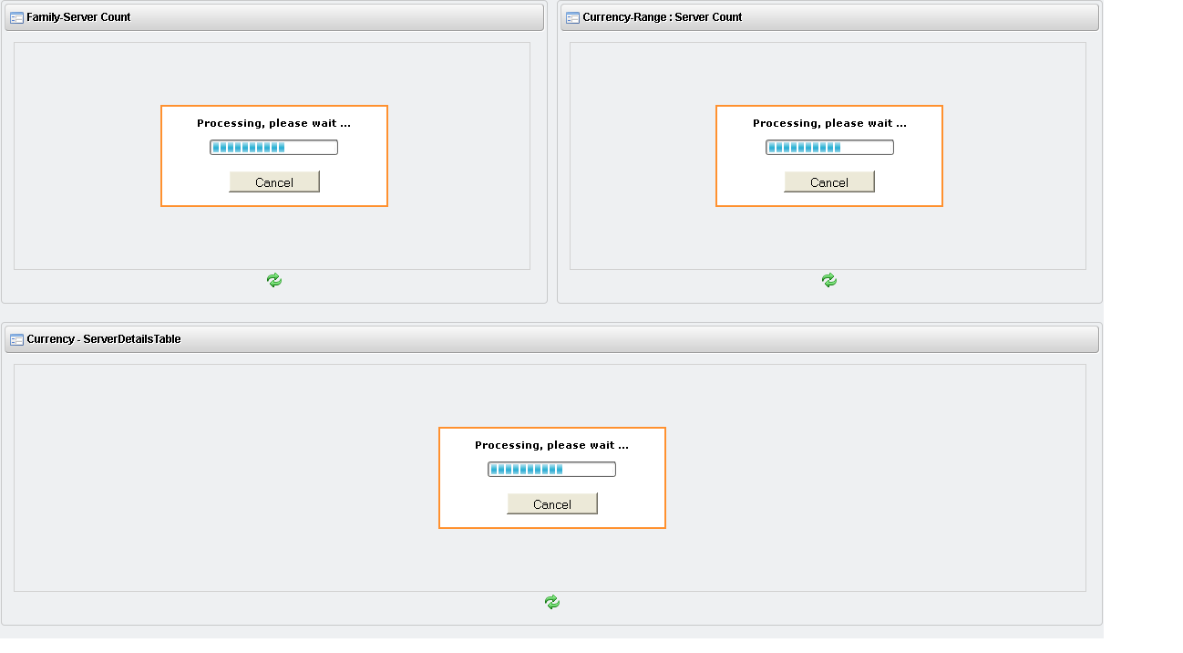Click 'Processing, please wait' text in Family-Server Count
This screenshot has width=1183, height=653.
tap(274, 123)
